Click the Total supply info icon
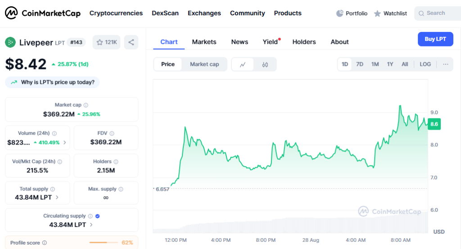The height and width of the screenshot is (249, 461). tap(53, 189)
